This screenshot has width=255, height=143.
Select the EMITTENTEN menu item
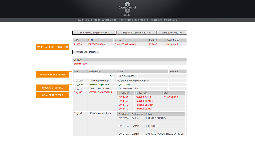pyautogui.click(x=126, y=20)
